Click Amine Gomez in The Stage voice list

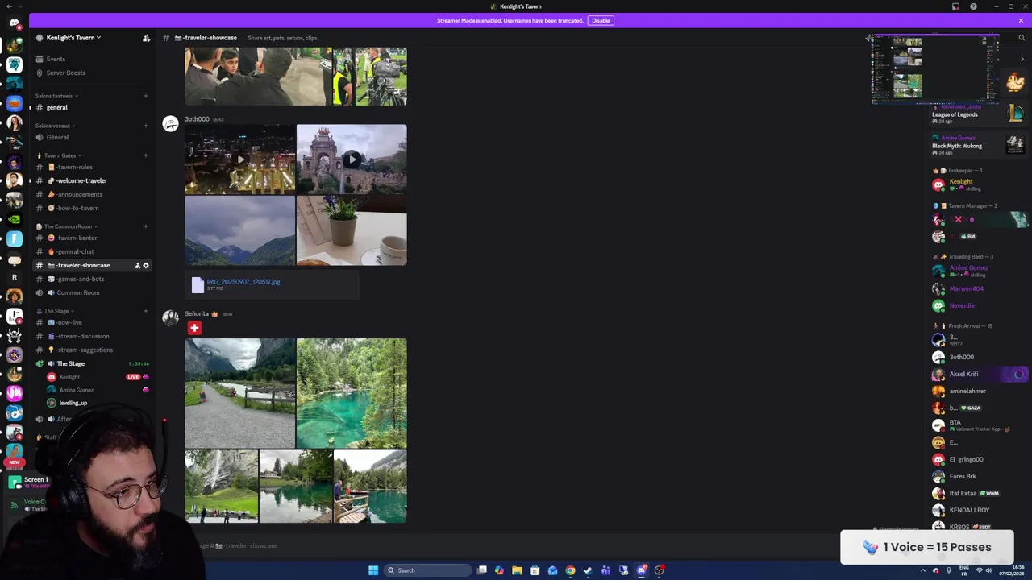76,390
